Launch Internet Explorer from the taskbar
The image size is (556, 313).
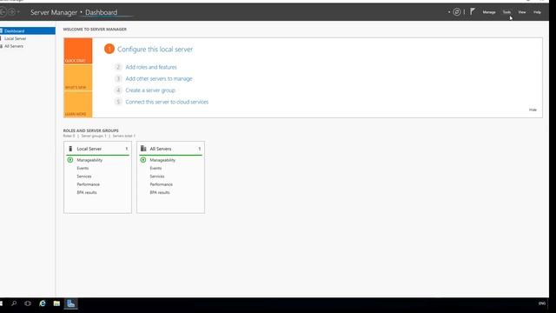click(43, 303)
